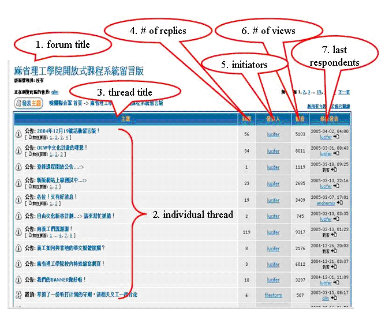Open author lucifer's profile in the 5103-views row
This screenshot has width=385, height=309.
coord(273,134)
